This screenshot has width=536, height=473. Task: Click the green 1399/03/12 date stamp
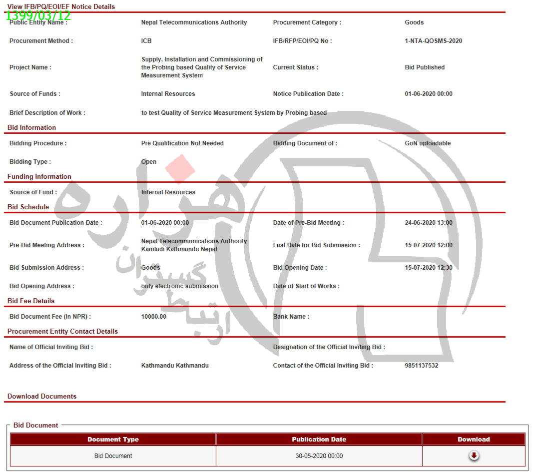(38, 15)
